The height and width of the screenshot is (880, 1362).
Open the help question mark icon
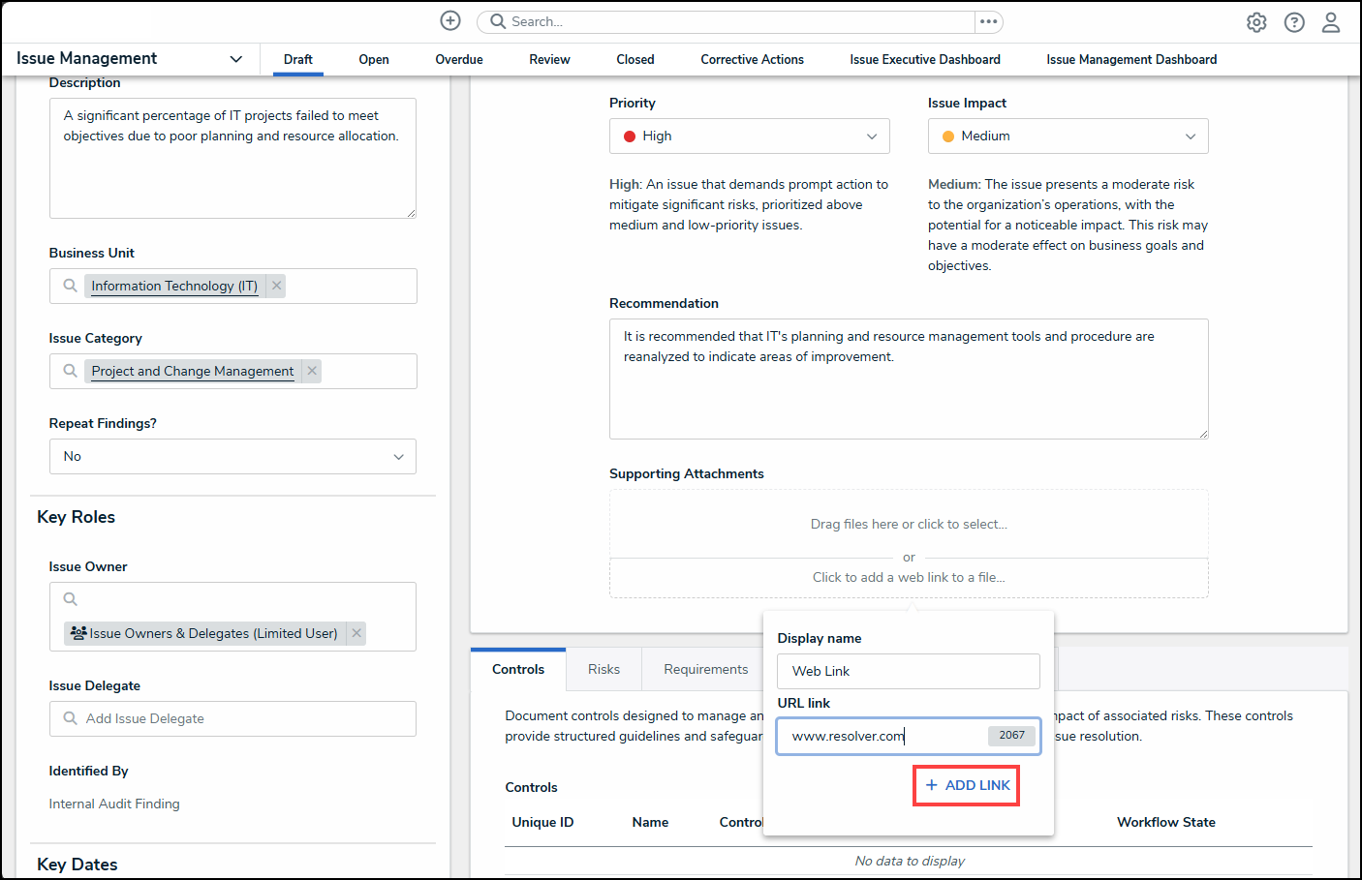coord(1294,22)
